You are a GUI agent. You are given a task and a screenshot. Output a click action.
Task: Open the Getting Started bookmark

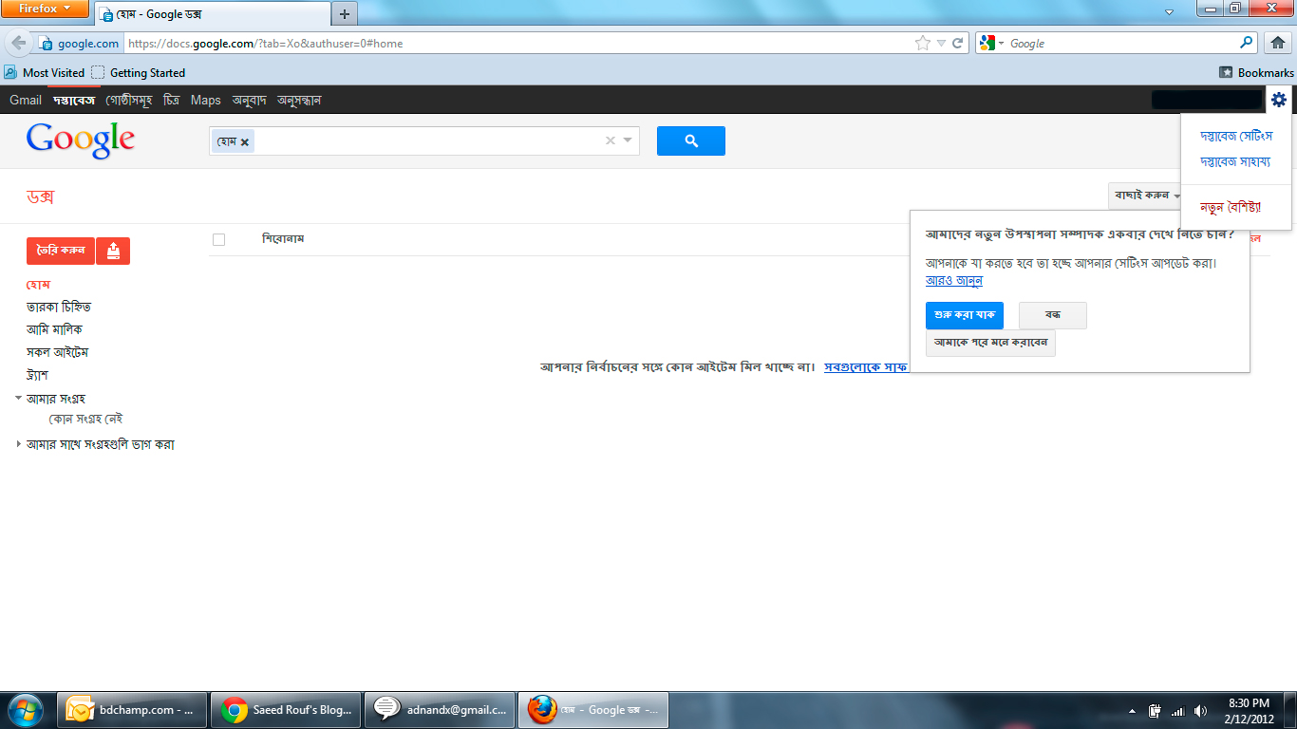coord(139,72)
